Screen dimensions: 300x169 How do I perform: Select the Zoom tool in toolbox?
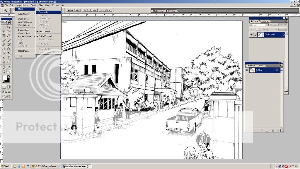tap(9, 71)
